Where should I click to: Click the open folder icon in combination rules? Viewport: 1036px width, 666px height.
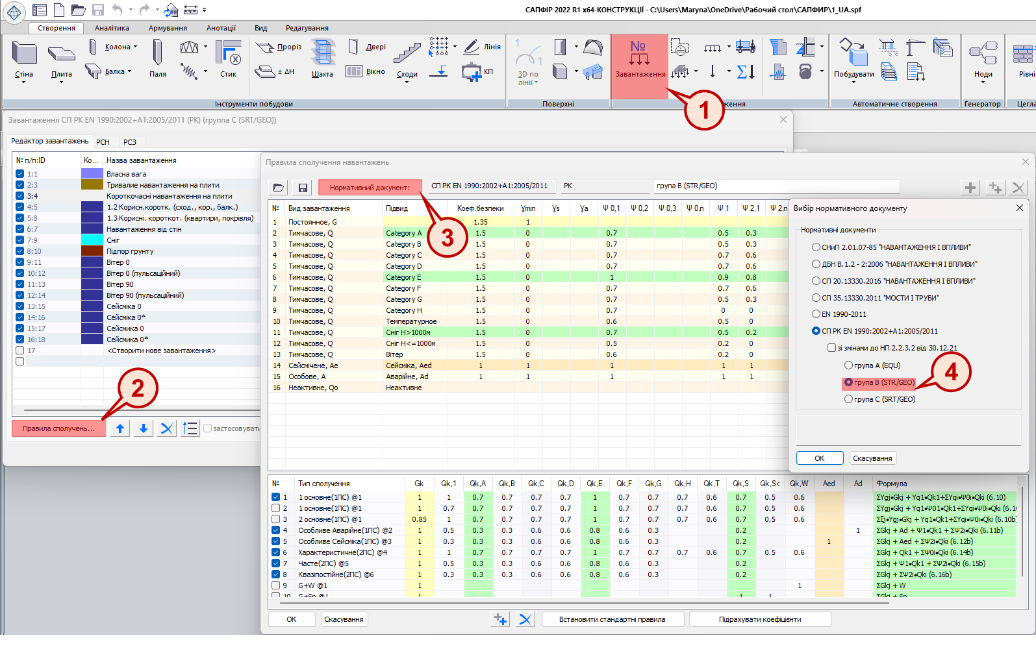[x=279, y=188]
